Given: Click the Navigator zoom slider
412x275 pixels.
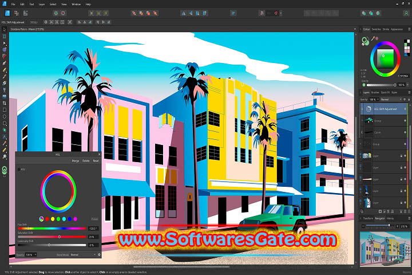Looking at the screenshot, I should (380, 226).
